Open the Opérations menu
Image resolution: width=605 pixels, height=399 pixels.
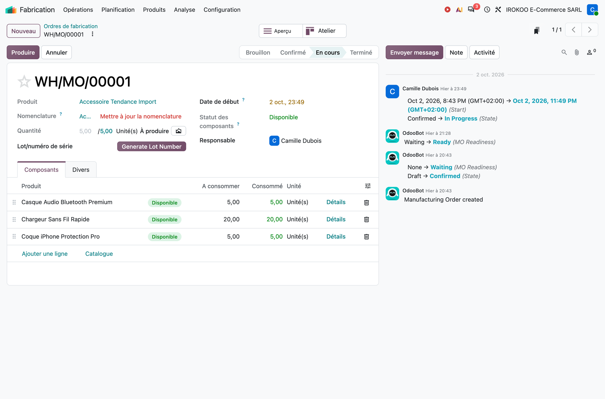(x=78, y=10)
